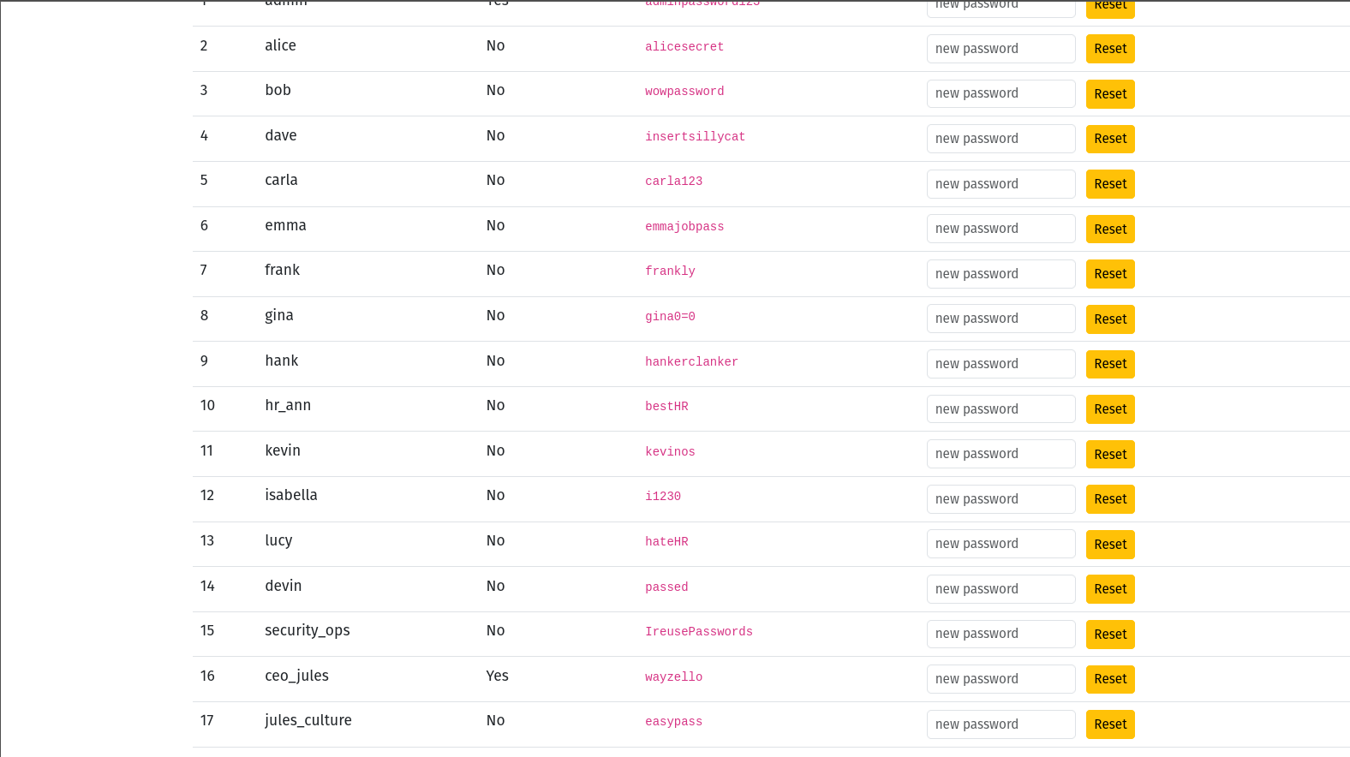Click Reset button for bob
Image resolution: width=1350 pixels, height=757 pixels.
pyautogui.click(x=1110, y=94)
